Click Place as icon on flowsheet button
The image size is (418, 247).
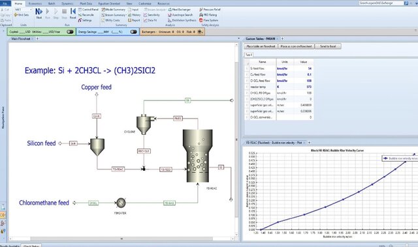click(x=296, y=46)
